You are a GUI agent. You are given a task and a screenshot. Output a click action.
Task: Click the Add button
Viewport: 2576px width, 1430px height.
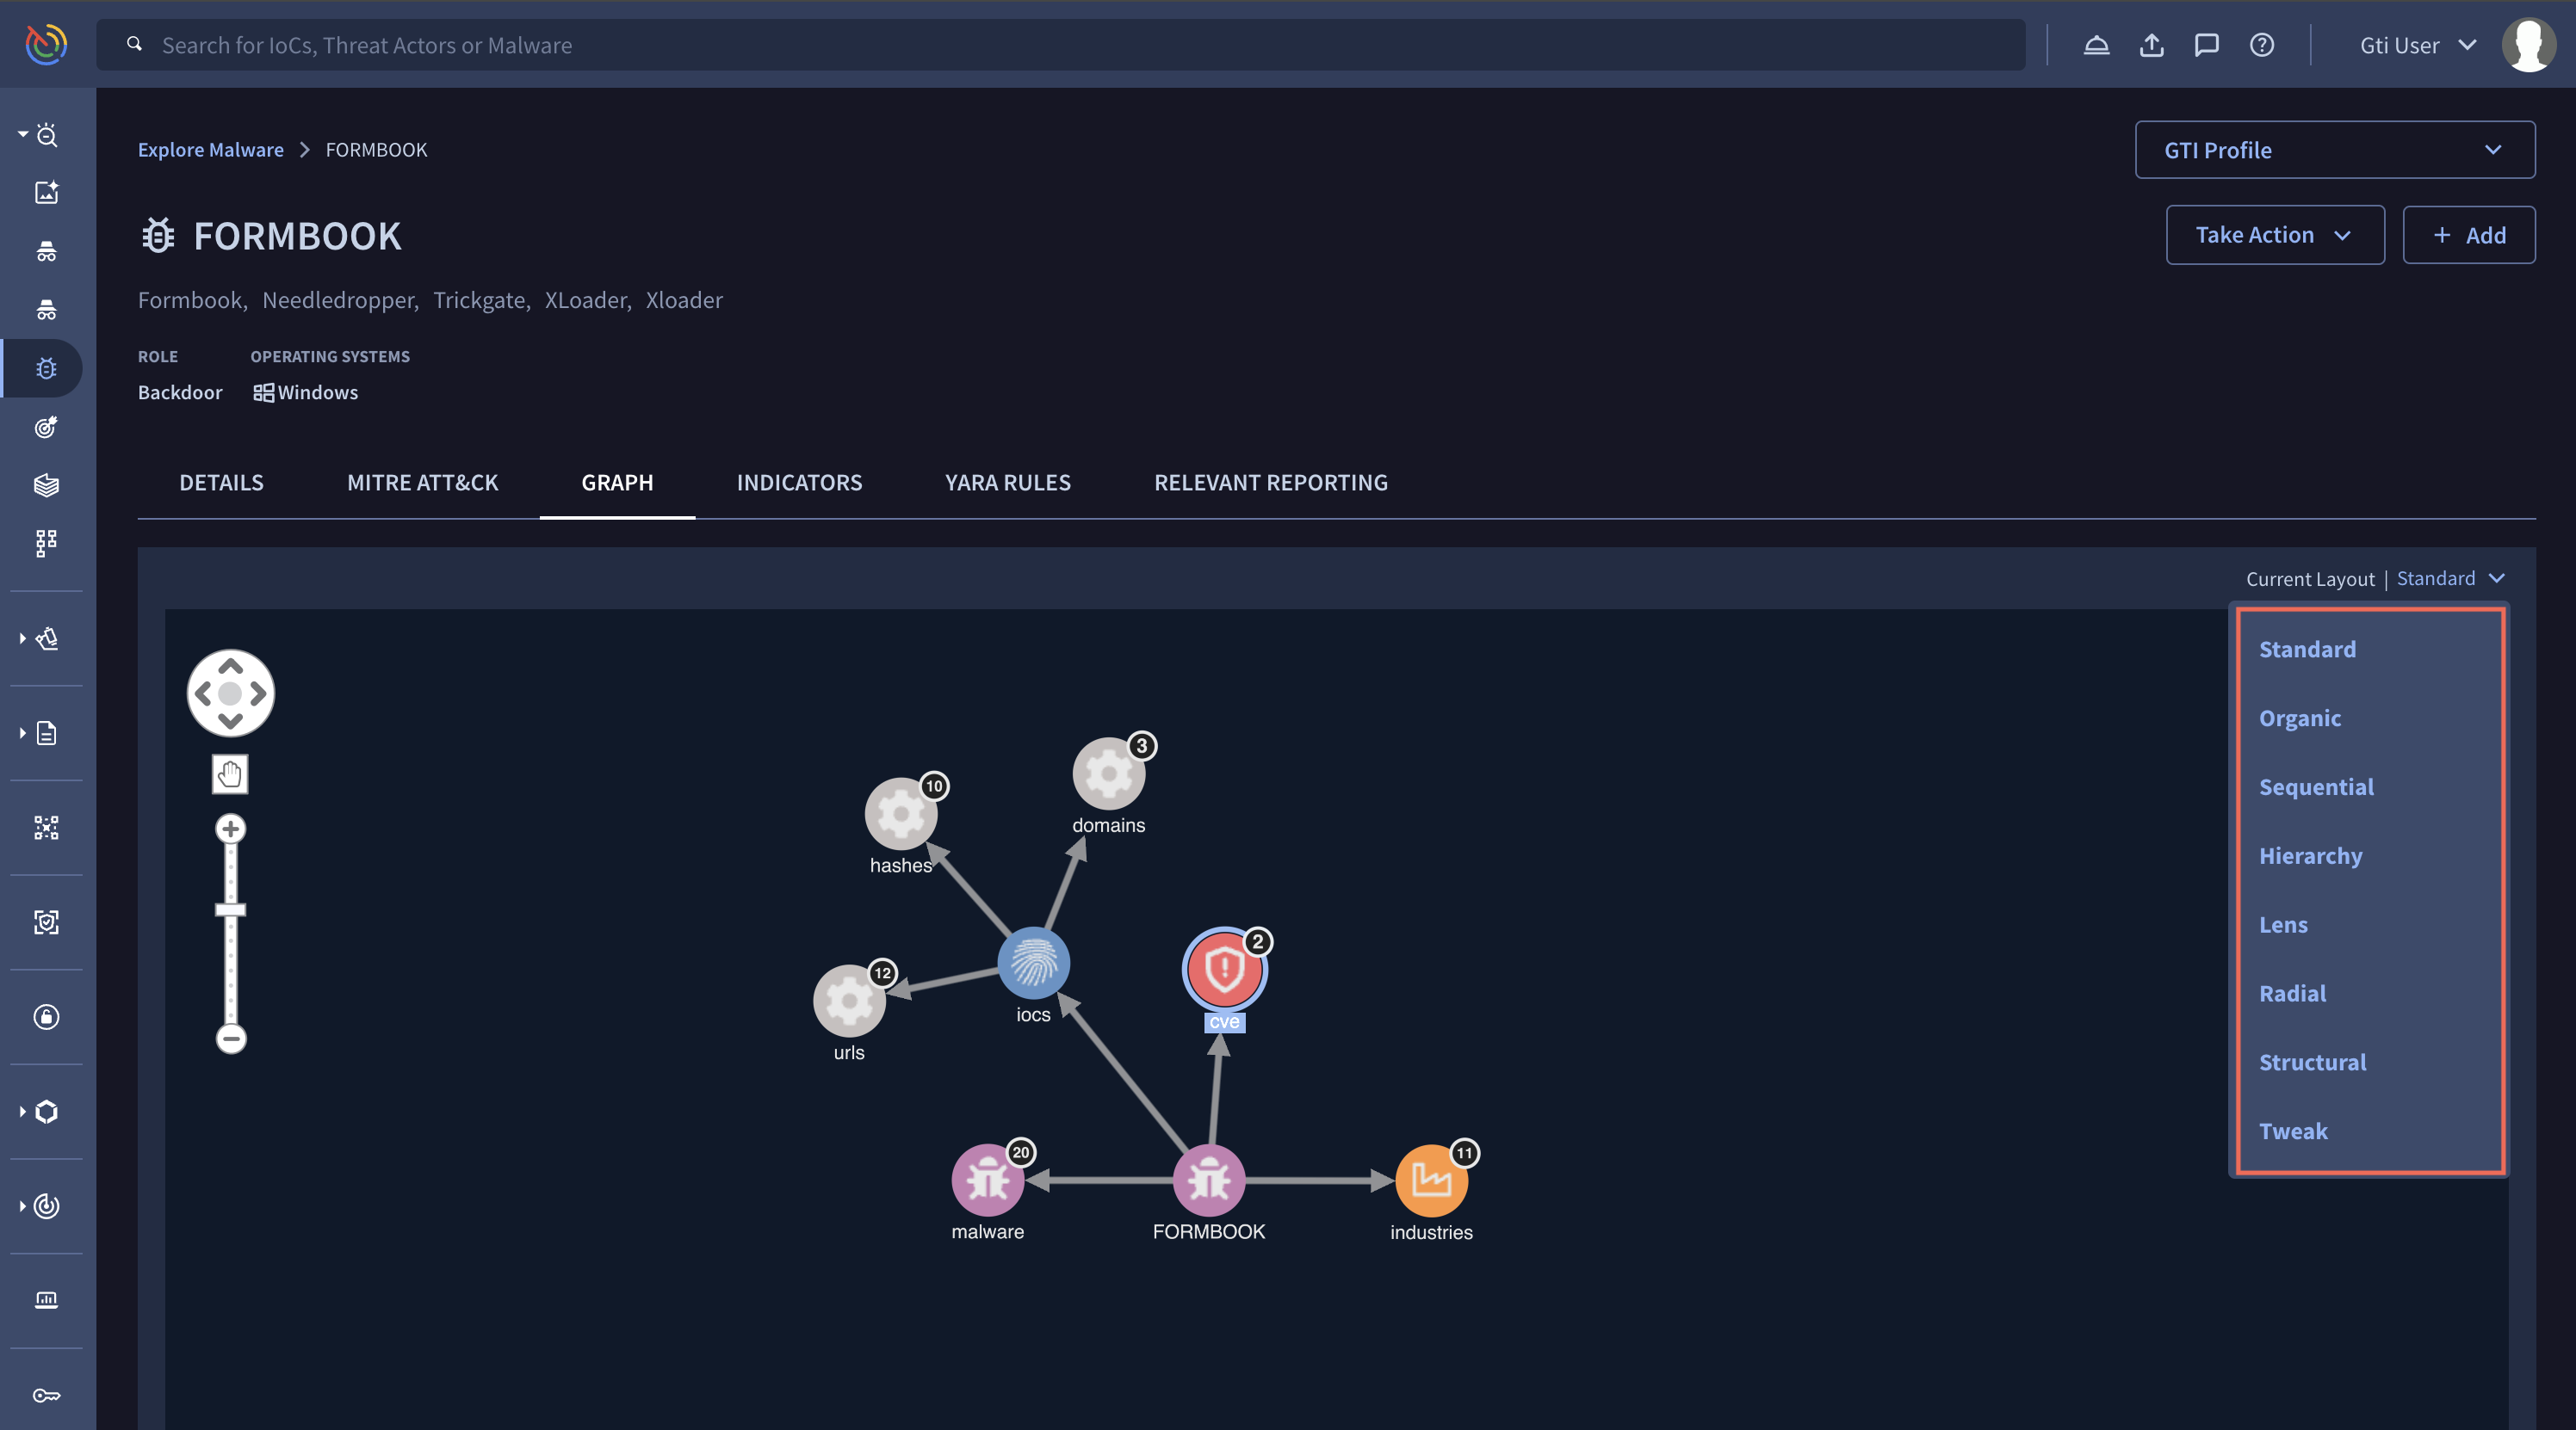(2468, 235)
